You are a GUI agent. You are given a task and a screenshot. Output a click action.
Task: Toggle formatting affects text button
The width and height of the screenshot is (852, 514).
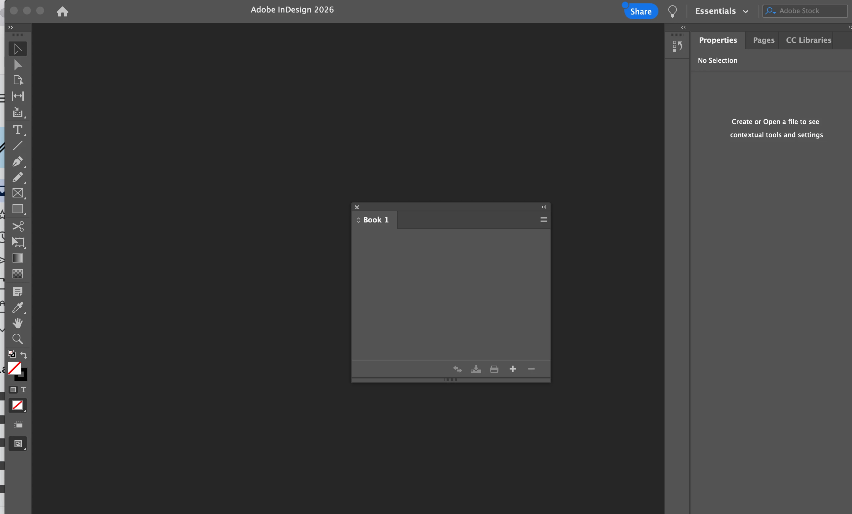[23, 390]
